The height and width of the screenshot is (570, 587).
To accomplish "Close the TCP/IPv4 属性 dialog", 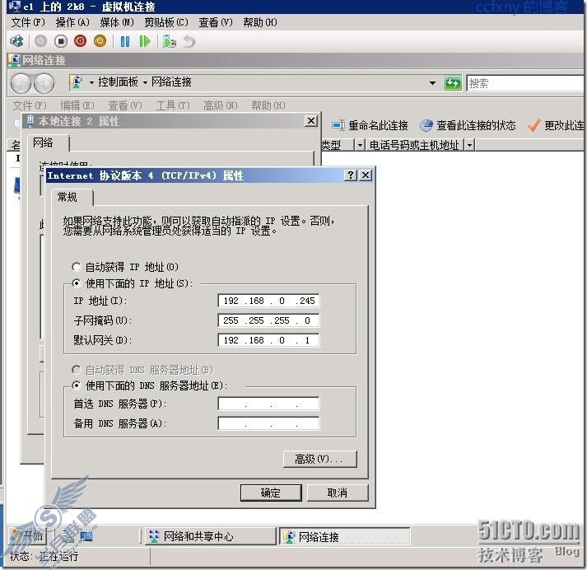I will (x=366, y=175).
